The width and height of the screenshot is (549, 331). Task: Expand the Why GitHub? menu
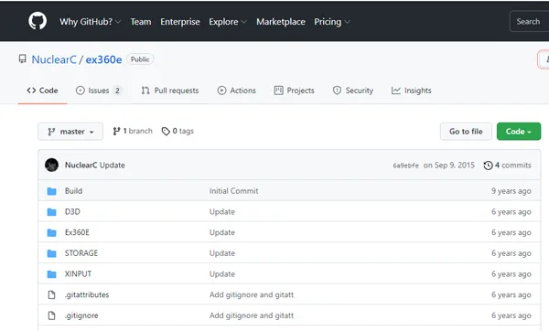coord(90,22)
